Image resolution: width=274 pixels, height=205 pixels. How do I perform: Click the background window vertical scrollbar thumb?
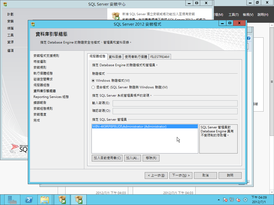(x=272, y=82)
